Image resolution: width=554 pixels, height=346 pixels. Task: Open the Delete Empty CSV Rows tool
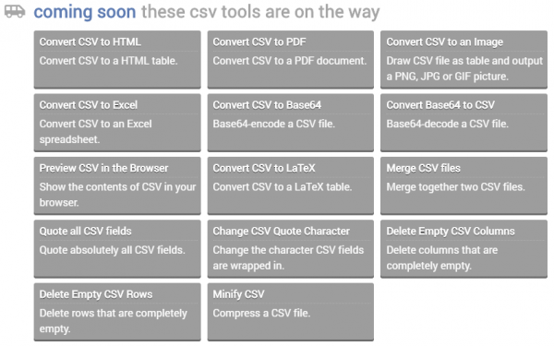[x=117, y=312]
